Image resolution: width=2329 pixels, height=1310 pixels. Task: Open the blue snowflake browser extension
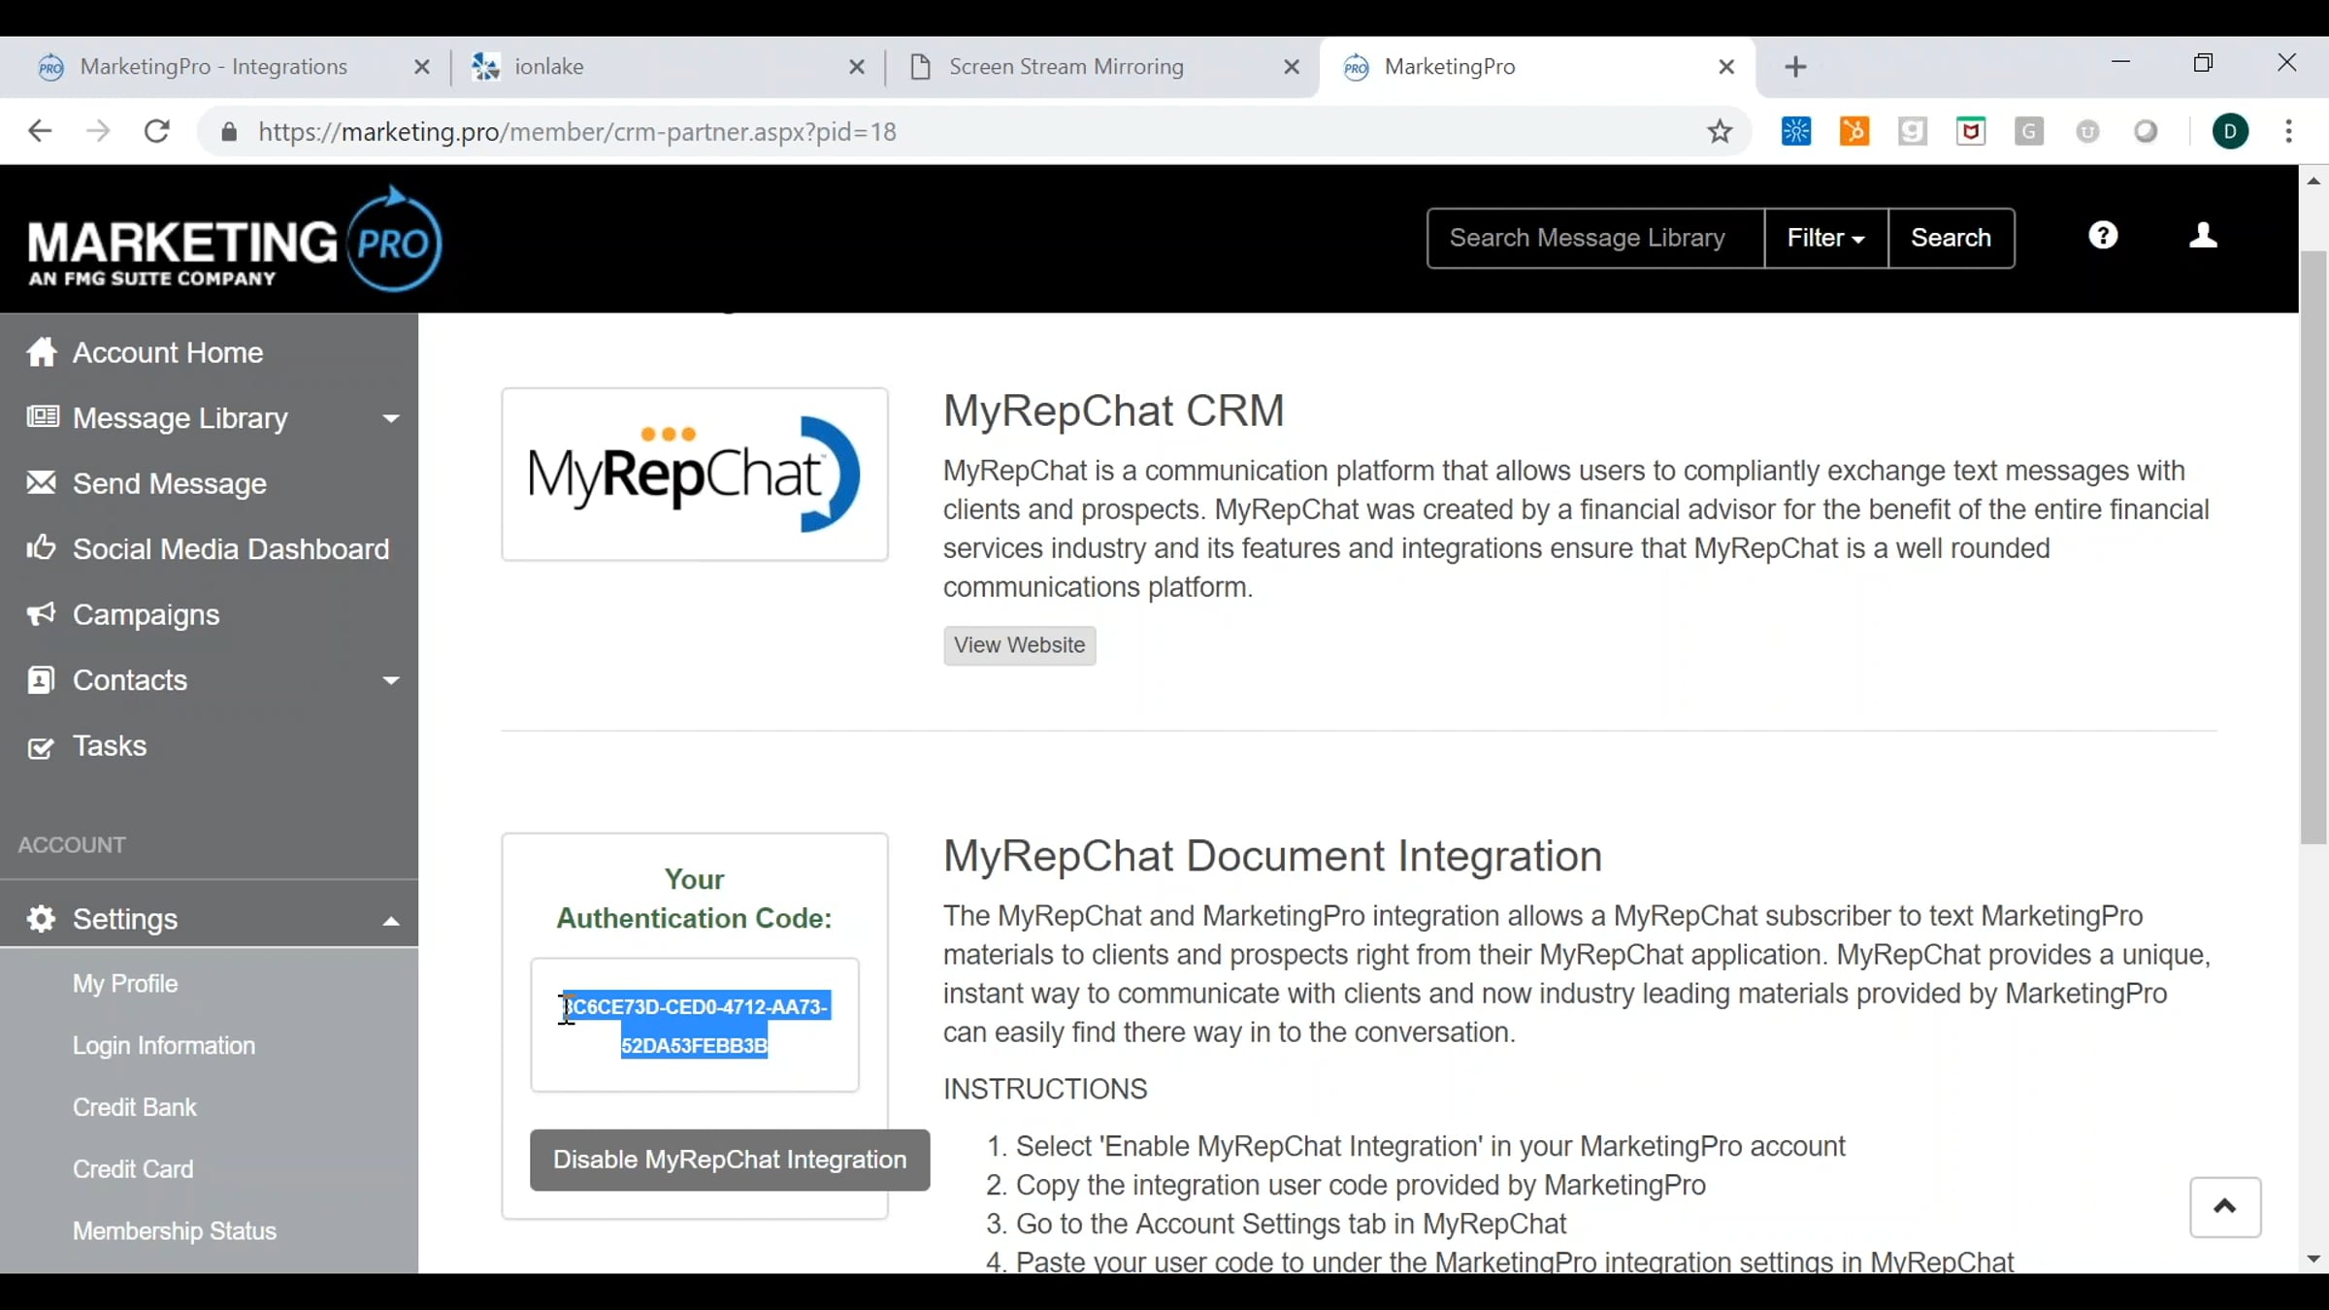click(x=1796, y=131)
